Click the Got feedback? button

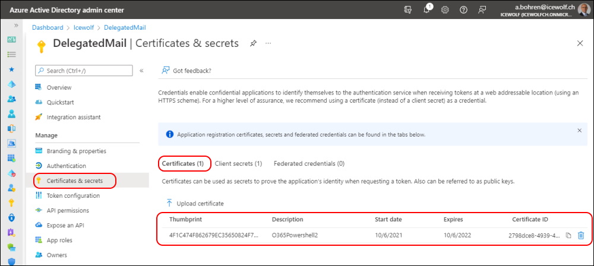tap(186, 71)
